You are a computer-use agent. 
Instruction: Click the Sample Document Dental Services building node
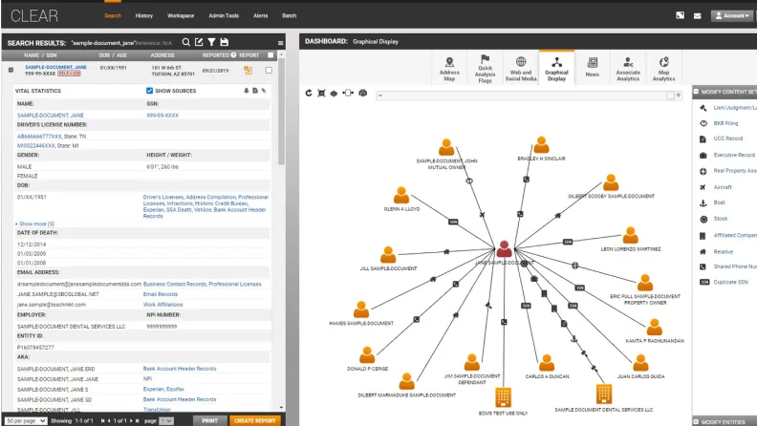tap(603, 394)
